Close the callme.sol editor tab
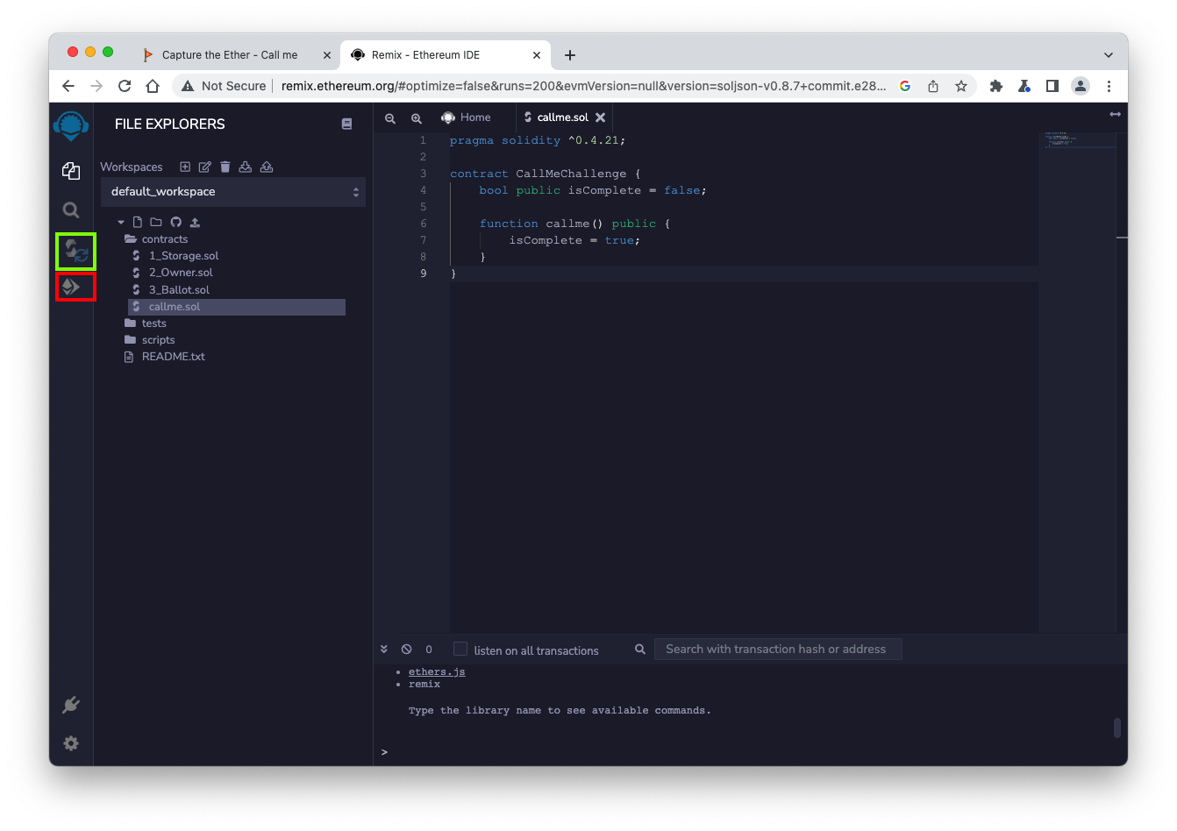 tap(600, 117)
